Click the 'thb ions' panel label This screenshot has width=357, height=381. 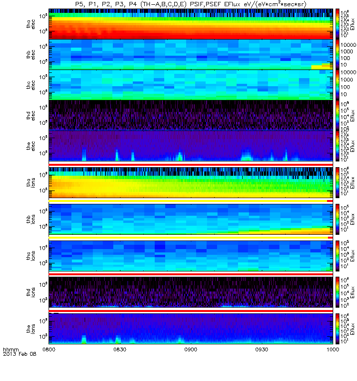pyautogui.click(x=30, y=219)
